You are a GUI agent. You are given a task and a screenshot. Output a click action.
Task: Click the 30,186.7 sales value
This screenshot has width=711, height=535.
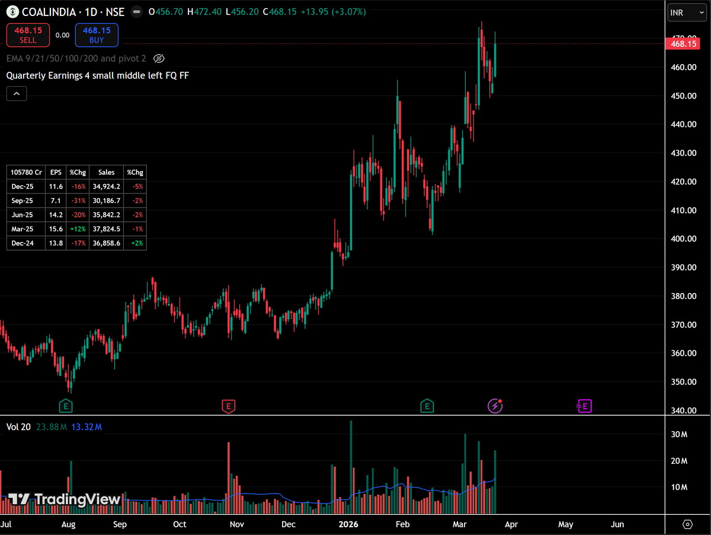point(107,200)
